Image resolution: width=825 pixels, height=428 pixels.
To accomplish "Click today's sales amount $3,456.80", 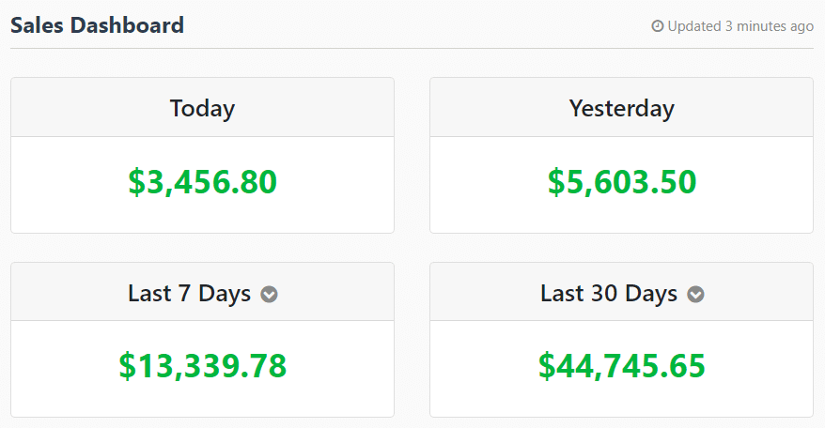I will click(x=203, y=182).
